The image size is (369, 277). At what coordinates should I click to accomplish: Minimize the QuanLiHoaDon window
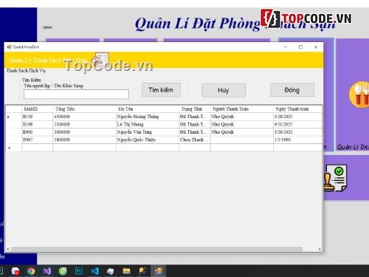click(286, 47)
